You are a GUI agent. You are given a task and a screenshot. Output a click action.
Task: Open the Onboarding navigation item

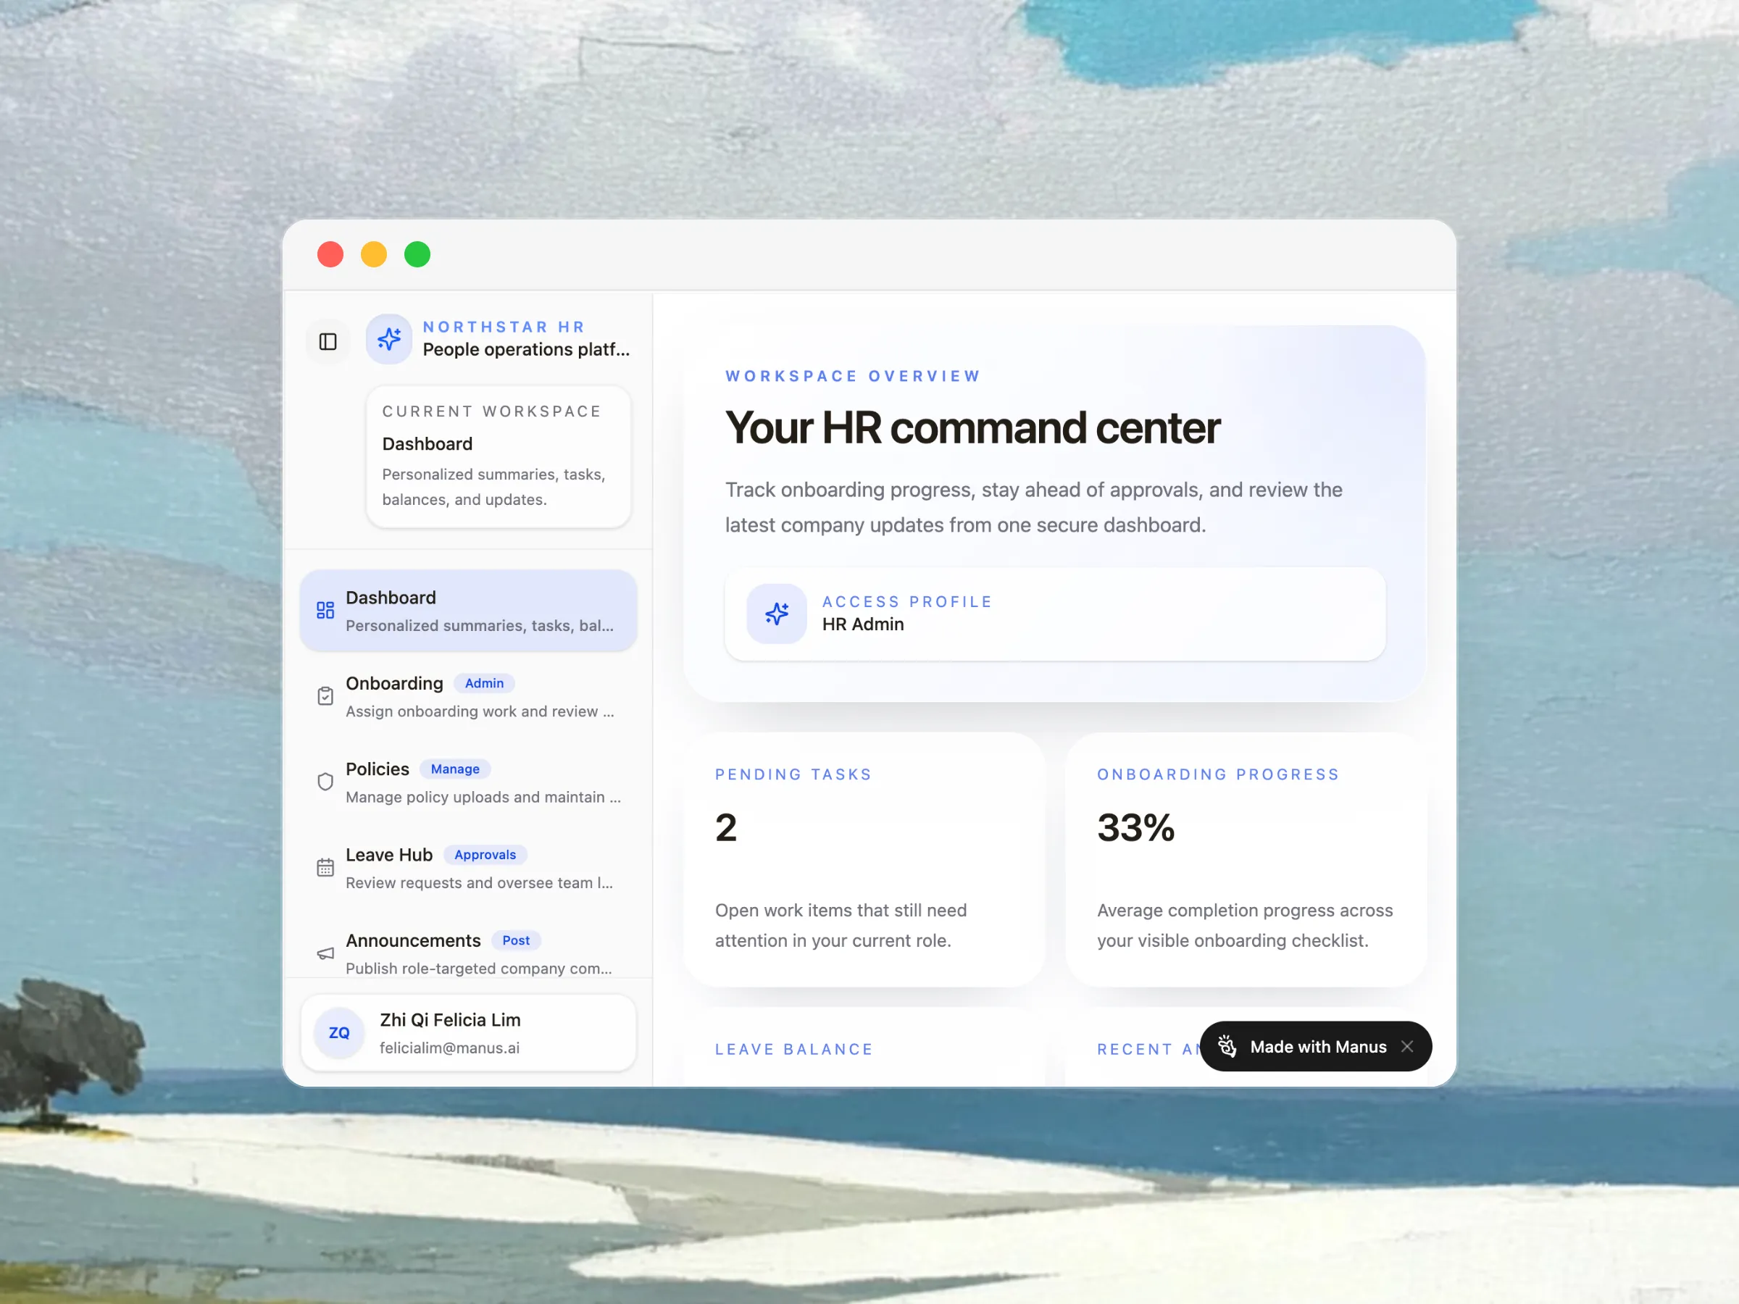(x=394, y=684)
